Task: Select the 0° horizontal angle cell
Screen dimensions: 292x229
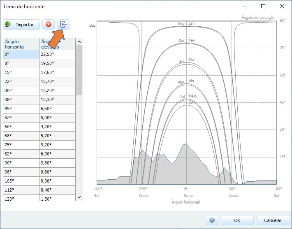Action: [21, 54]
